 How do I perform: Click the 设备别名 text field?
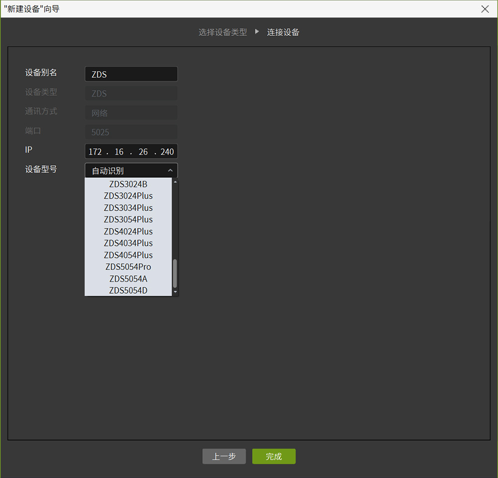pyautogui.click(x=131, y=74)
